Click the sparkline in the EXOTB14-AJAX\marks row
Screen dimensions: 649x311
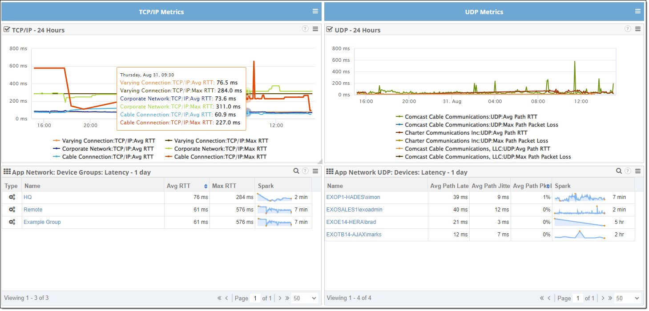click(x=580, y=235)
